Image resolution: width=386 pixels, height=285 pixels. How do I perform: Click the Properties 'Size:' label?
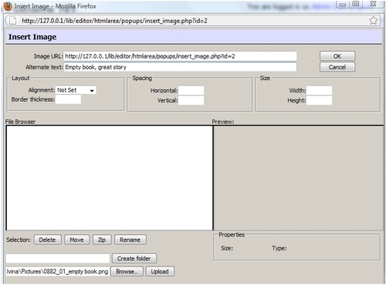pyautogui.click(x=227, y=248)
